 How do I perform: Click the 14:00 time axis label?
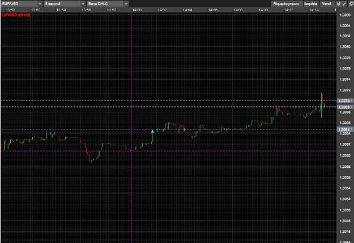137,10
